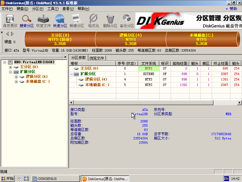Go to the previous disk with the left arrow
The width and height of the screenshot is (242, 182).
pyautogui.click(x=8, y=34)
